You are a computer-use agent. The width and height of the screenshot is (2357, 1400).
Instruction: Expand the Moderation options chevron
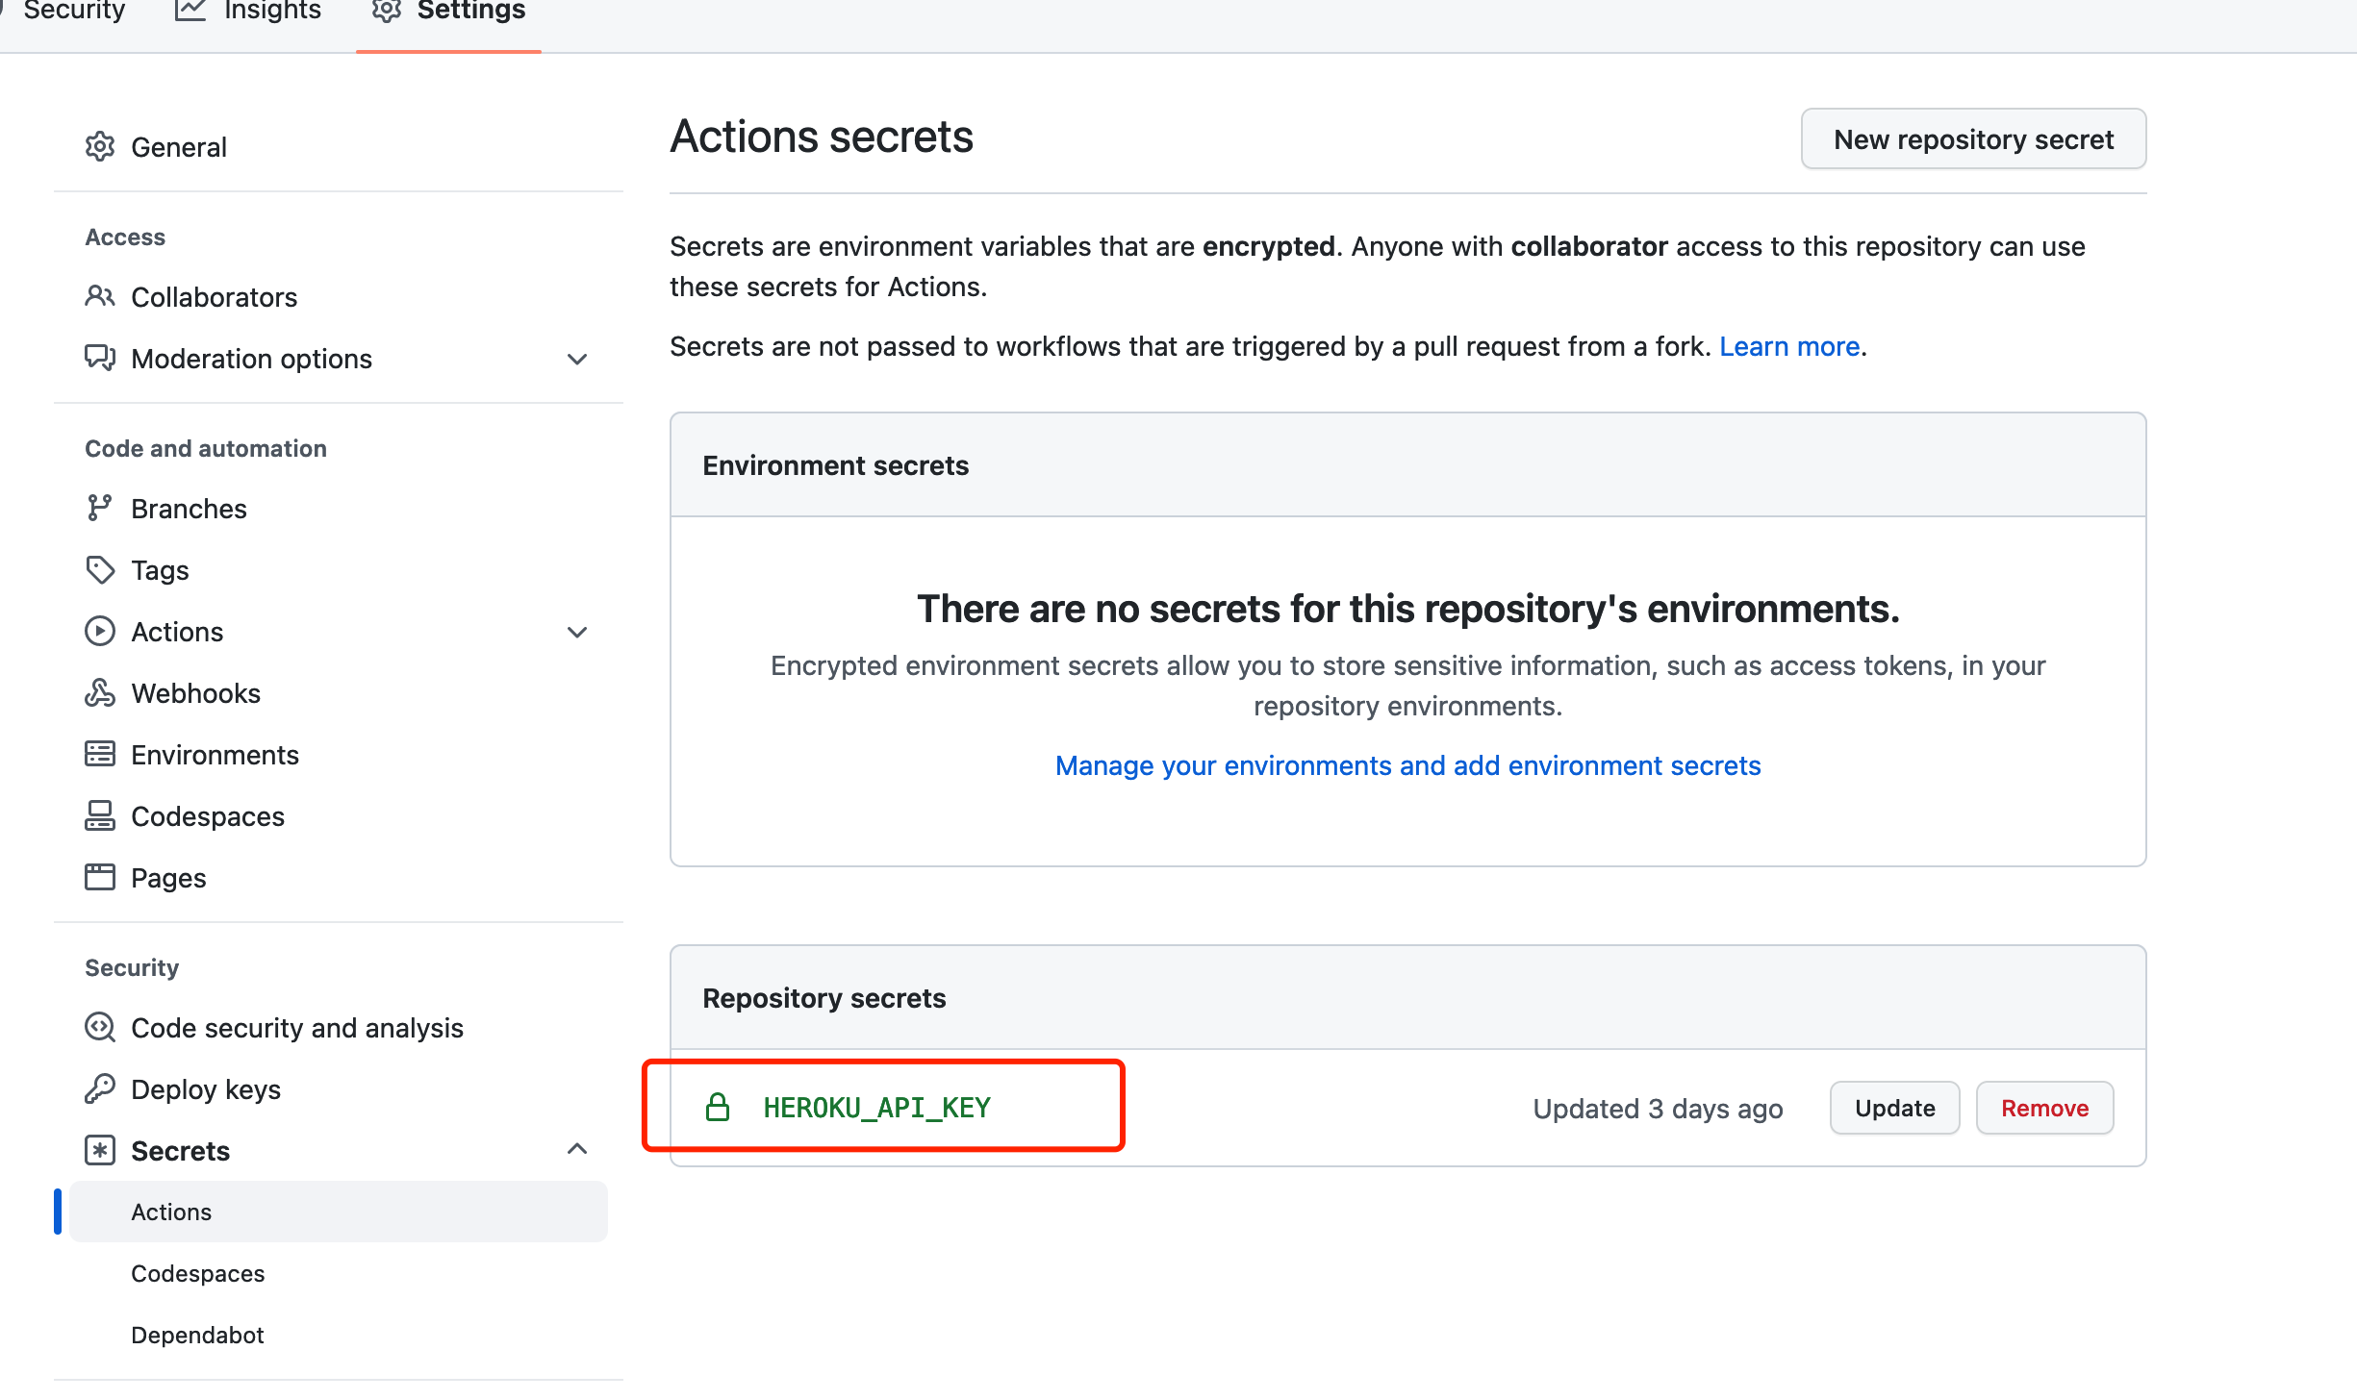(x=577, y=359)
